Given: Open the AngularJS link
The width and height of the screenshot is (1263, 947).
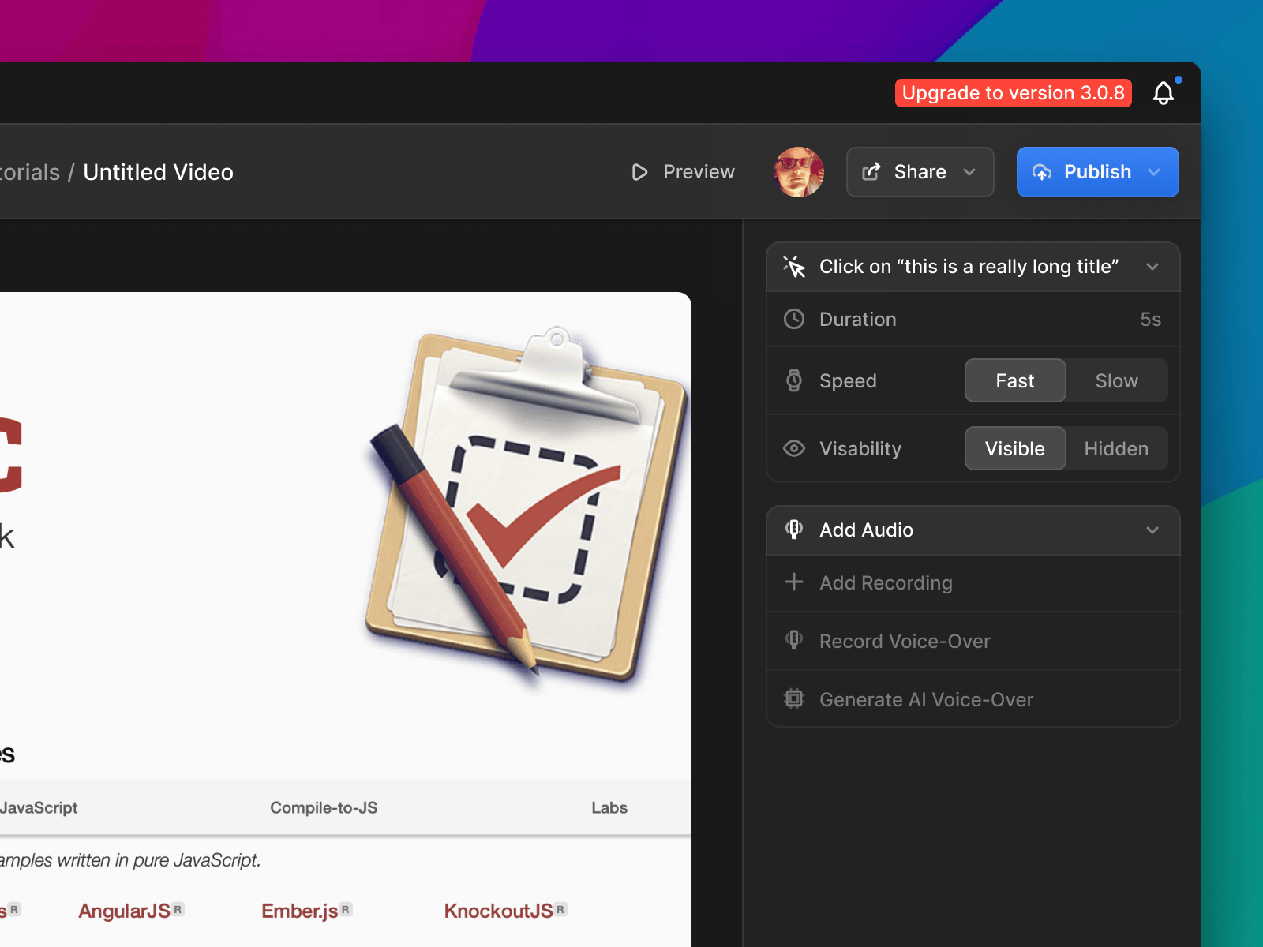Looking at the screenshot, I should pos(125,911).
